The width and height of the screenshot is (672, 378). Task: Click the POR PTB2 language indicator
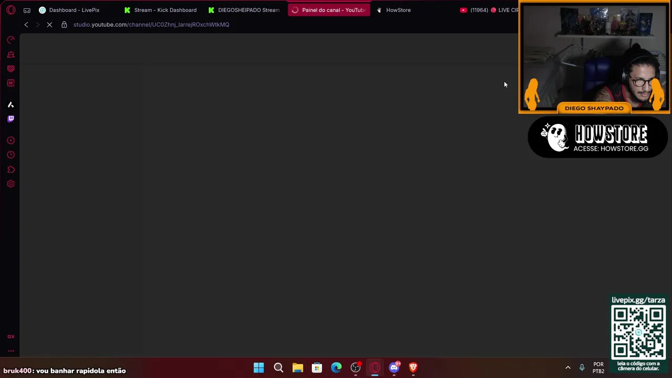[598, 368]
